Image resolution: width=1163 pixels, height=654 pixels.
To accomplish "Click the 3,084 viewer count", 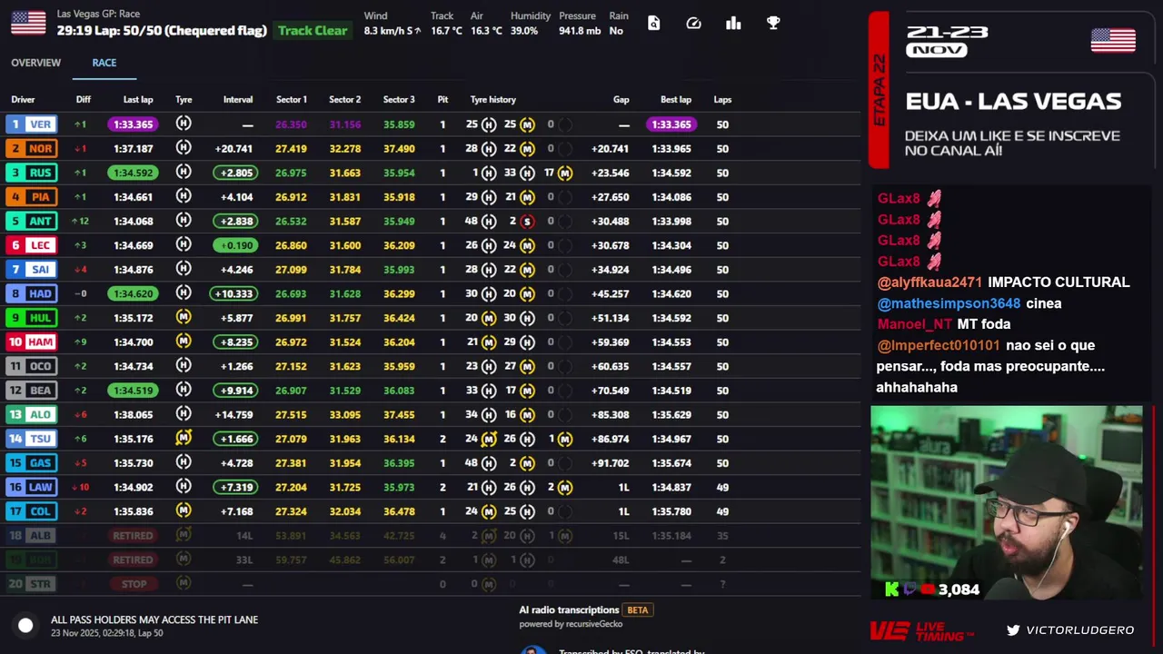I will tap(959, 590).
